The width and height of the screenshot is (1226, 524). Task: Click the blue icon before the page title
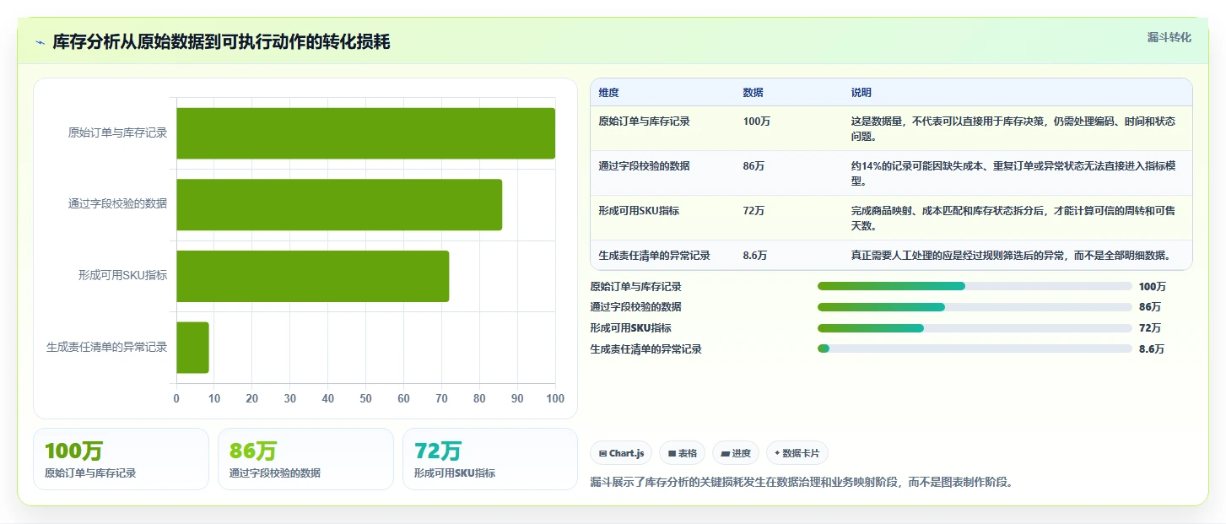(x=40, y=42)
